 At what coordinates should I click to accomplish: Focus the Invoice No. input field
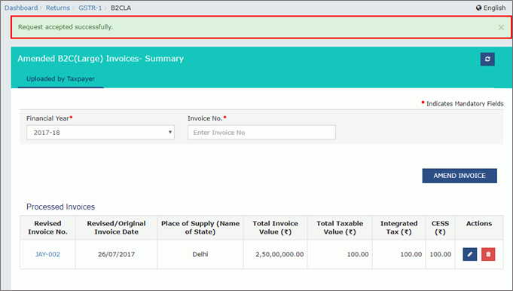click(x=261, y=133)
